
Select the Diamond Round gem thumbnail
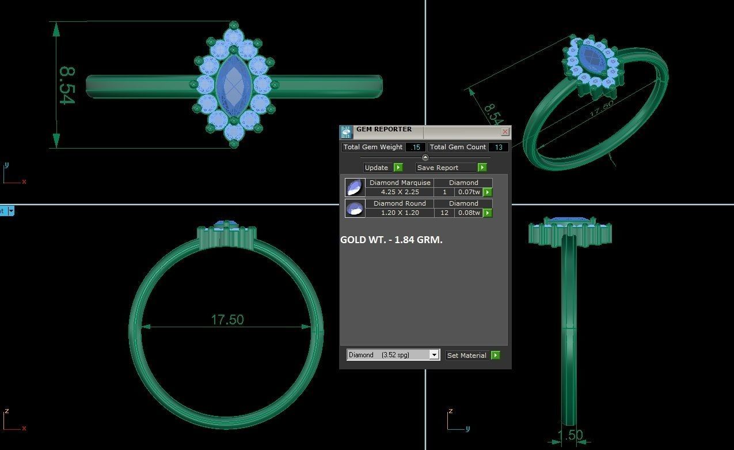point(355,208)
